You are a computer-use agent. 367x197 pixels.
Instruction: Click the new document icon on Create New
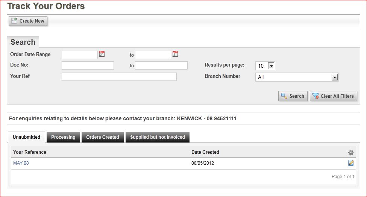[x=14, y=21]
